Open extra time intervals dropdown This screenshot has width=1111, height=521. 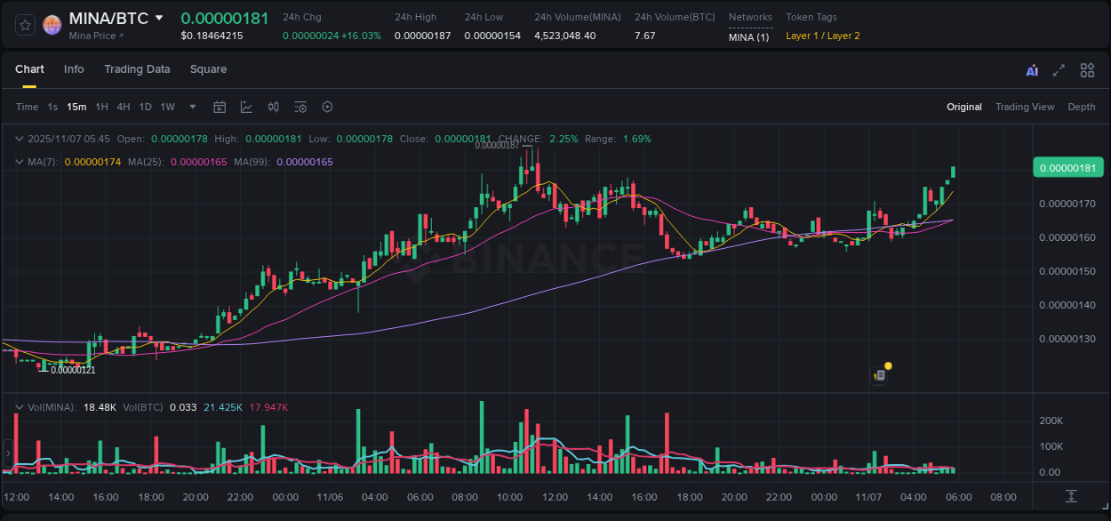point(192,106)
